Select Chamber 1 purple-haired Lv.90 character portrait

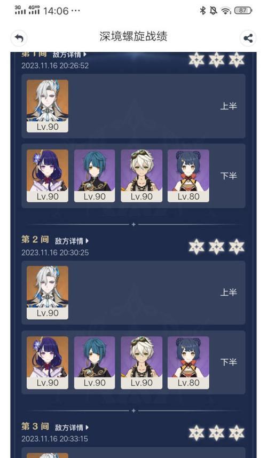coord(48,176)
